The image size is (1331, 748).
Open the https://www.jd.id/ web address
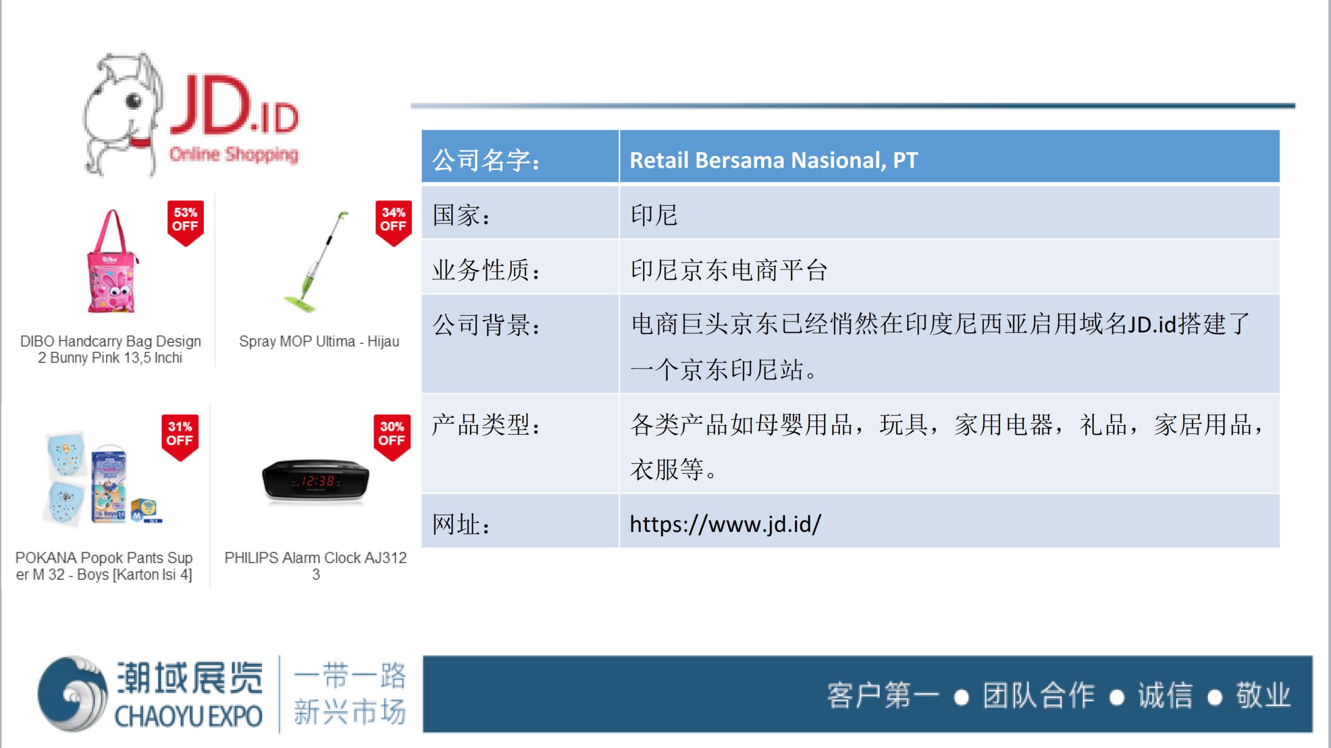click(x=725, y=524)
